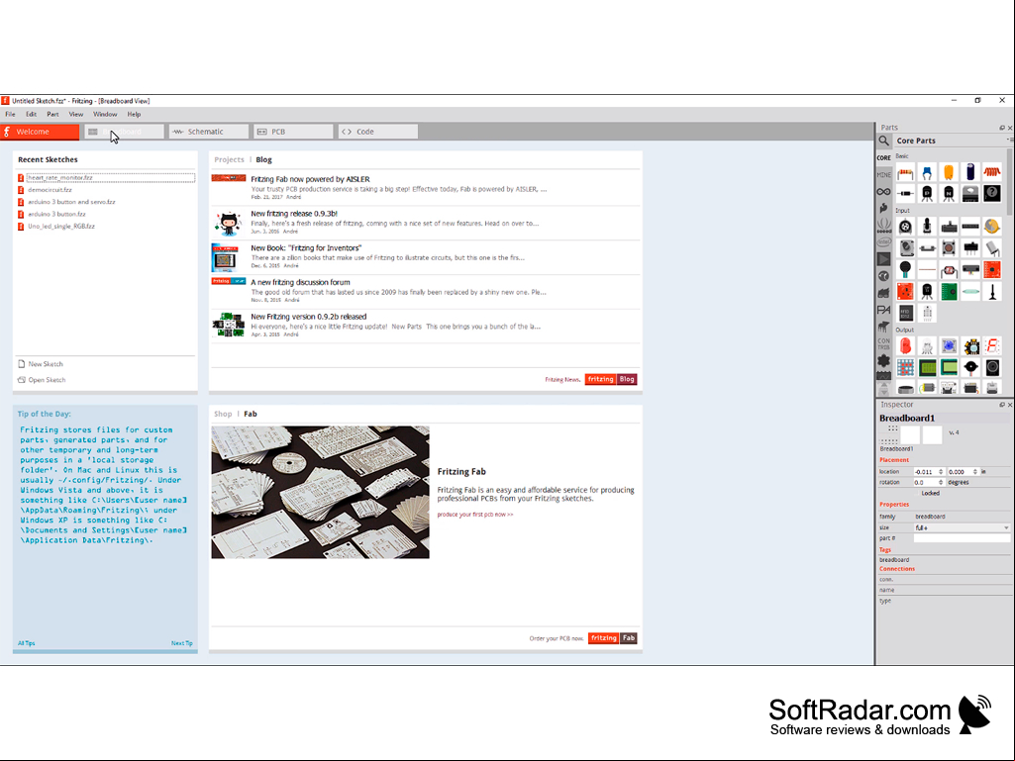The width and height of the screenshot is (1015, 761).
Task: Switch to the Shop section heading
Action: tap(223, 415)
